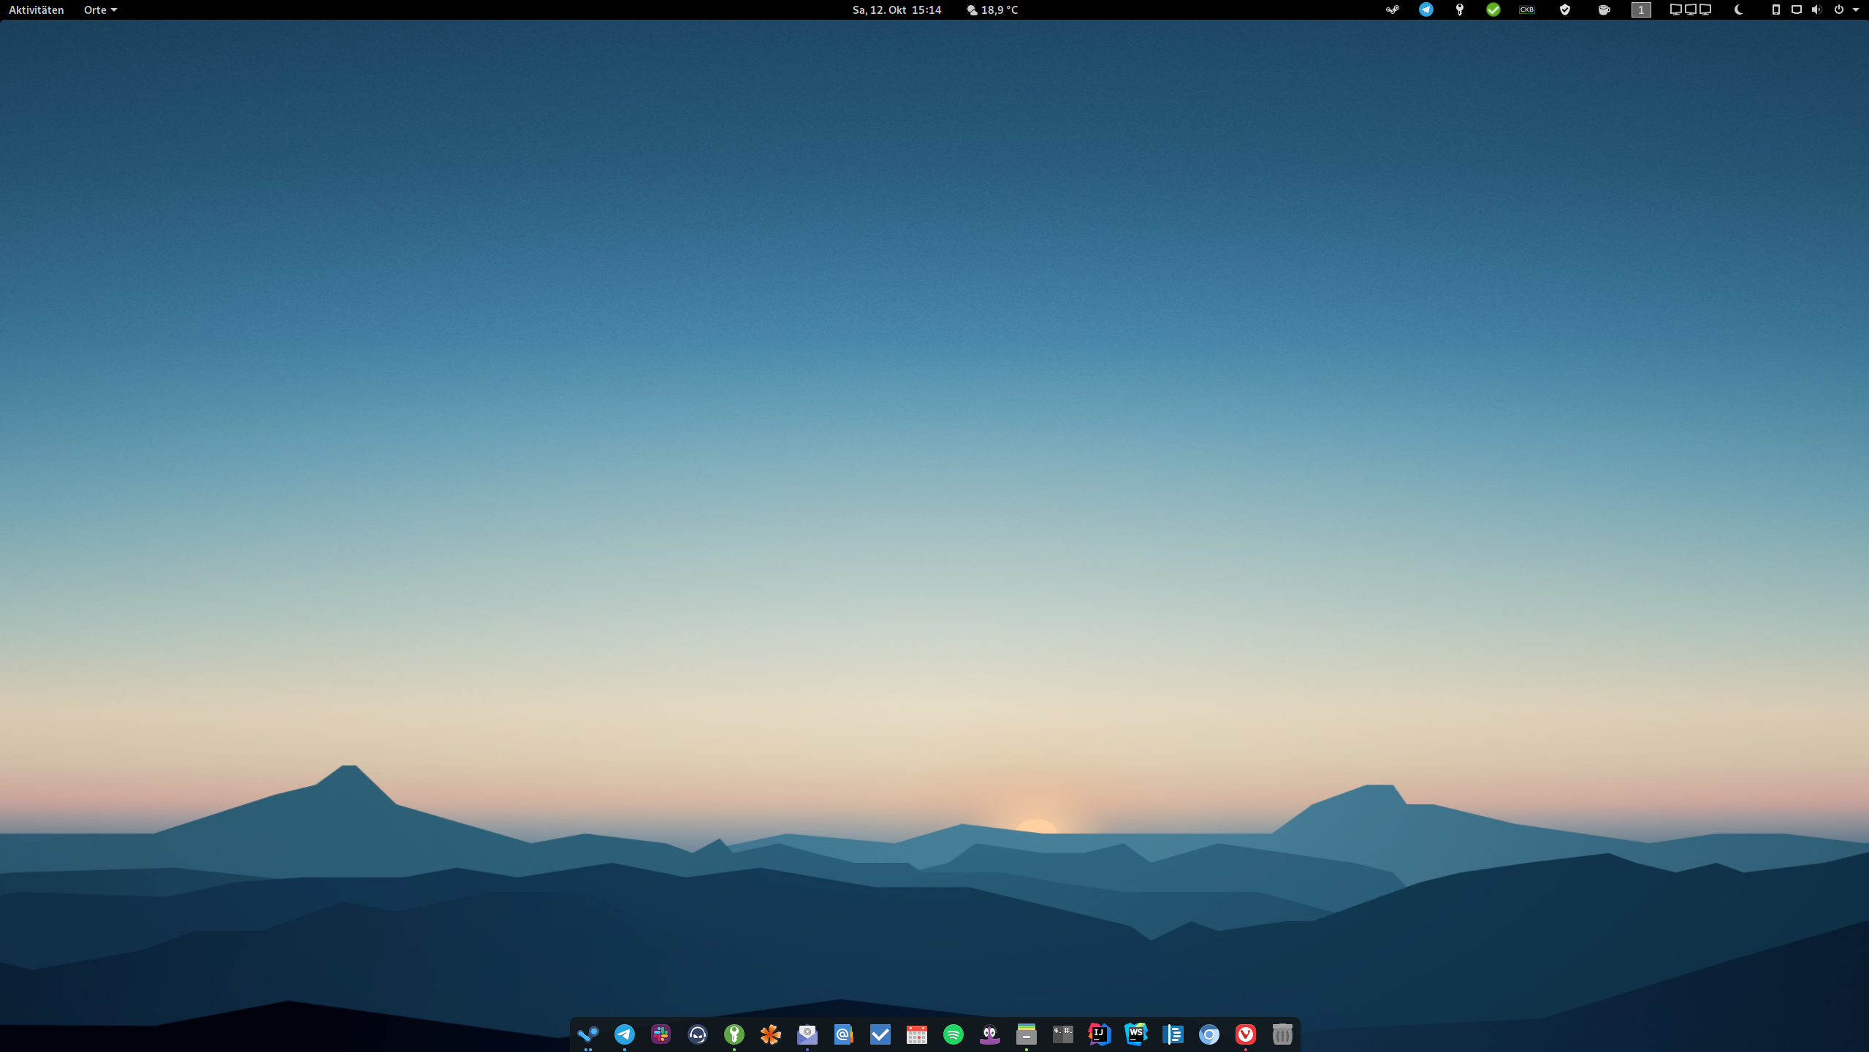Open Chromium from the dock
1869x1052 pixels.
1208,1034
